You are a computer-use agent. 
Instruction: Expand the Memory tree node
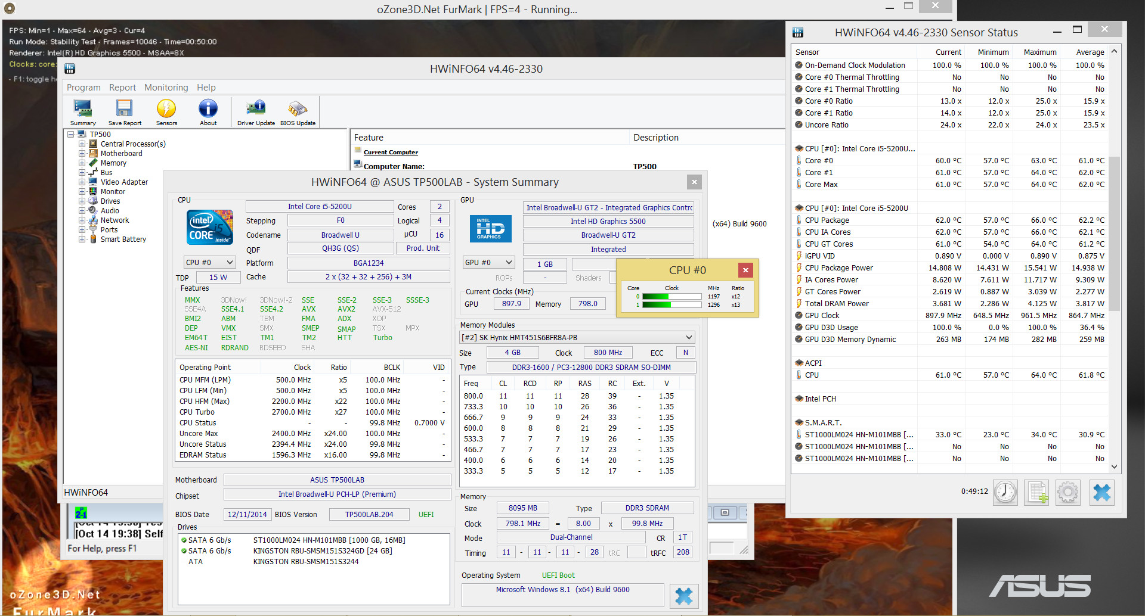point(82,163)
